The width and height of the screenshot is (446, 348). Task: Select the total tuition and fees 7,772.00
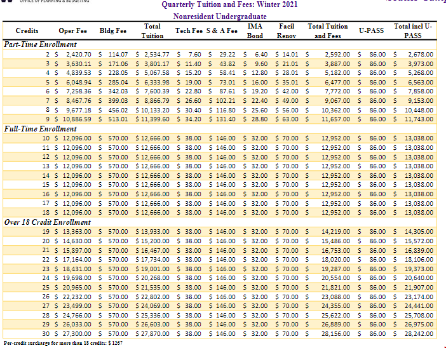pos(337,91)
